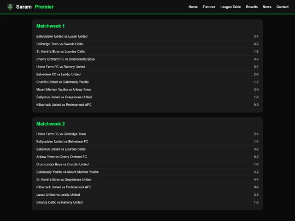The image size is (295, 221).
Task: Select Celbridge Town vs Swords Celtic match
Action: pyautogui.click(x=147, y=44)
